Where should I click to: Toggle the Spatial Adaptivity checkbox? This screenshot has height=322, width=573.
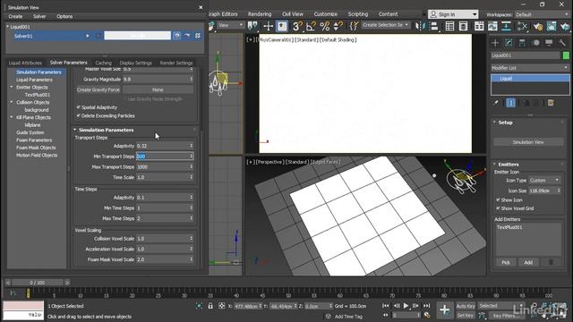coord(78,107)
